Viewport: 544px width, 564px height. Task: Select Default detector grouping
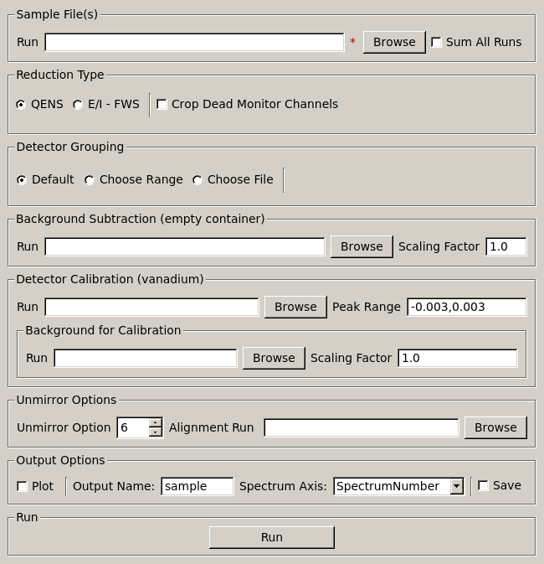click(22, 180)
